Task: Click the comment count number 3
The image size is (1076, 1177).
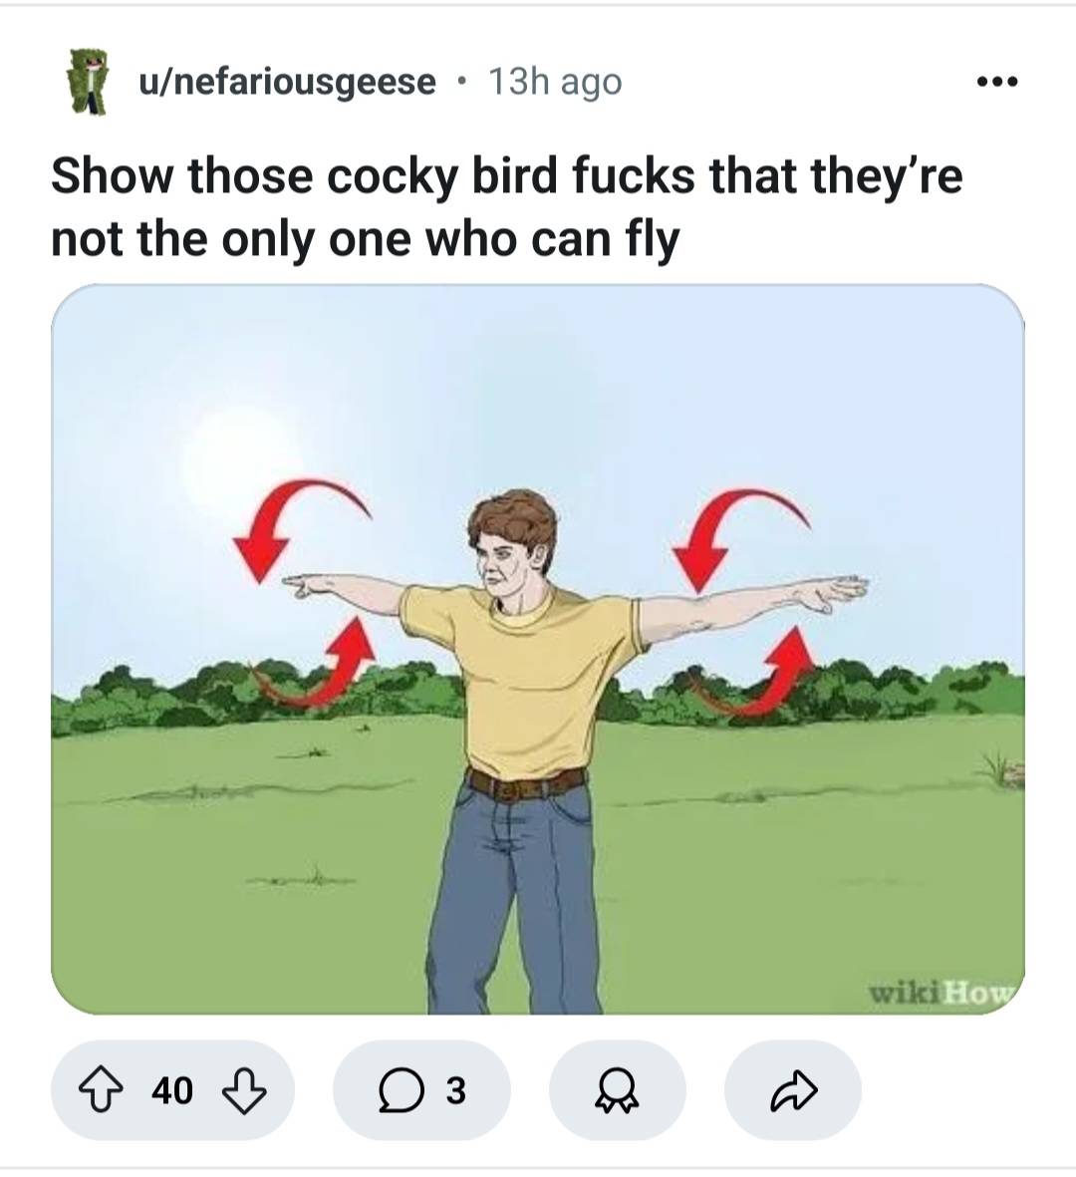Action: coord(454,1090)
